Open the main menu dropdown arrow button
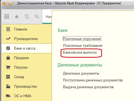The image size is (134, 101). [10, 4]
